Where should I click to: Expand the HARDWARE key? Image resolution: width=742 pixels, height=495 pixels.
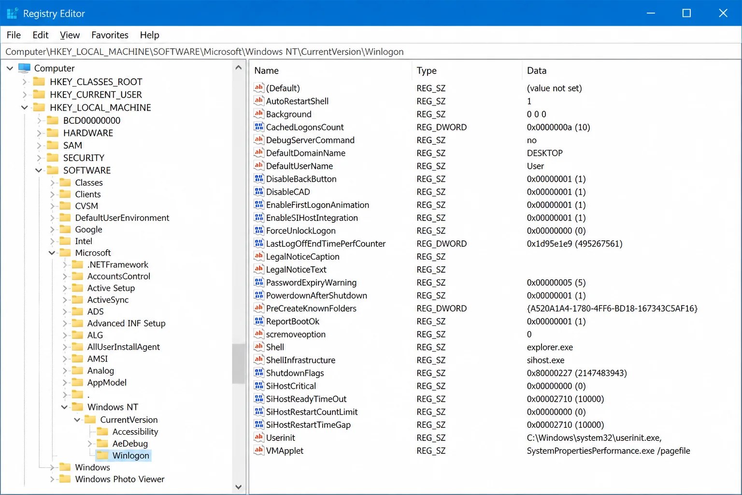tap(39, 132)
